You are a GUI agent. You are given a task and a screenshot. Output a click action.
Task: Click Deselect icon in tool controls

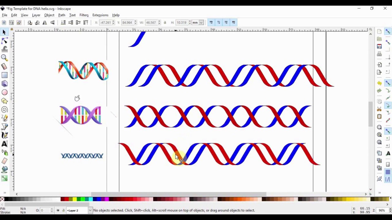(19, 22)
